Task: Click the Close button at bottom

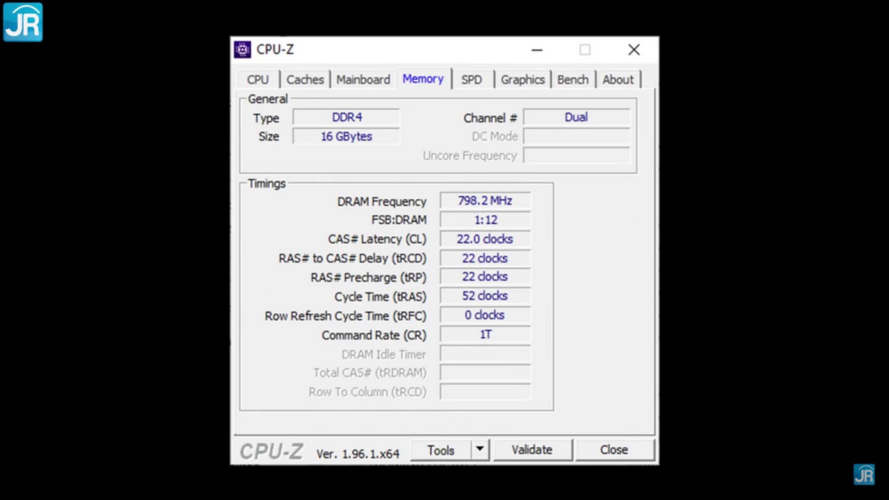Action: [x=614, y=450]
